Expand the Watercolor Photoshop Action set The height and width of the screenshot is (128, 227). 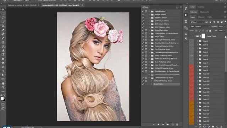click(149, 59)
